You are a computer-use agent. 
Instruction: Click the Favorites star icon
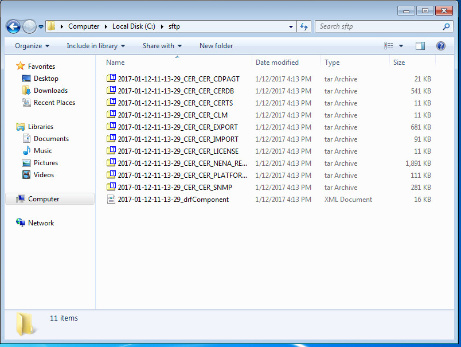20,66
